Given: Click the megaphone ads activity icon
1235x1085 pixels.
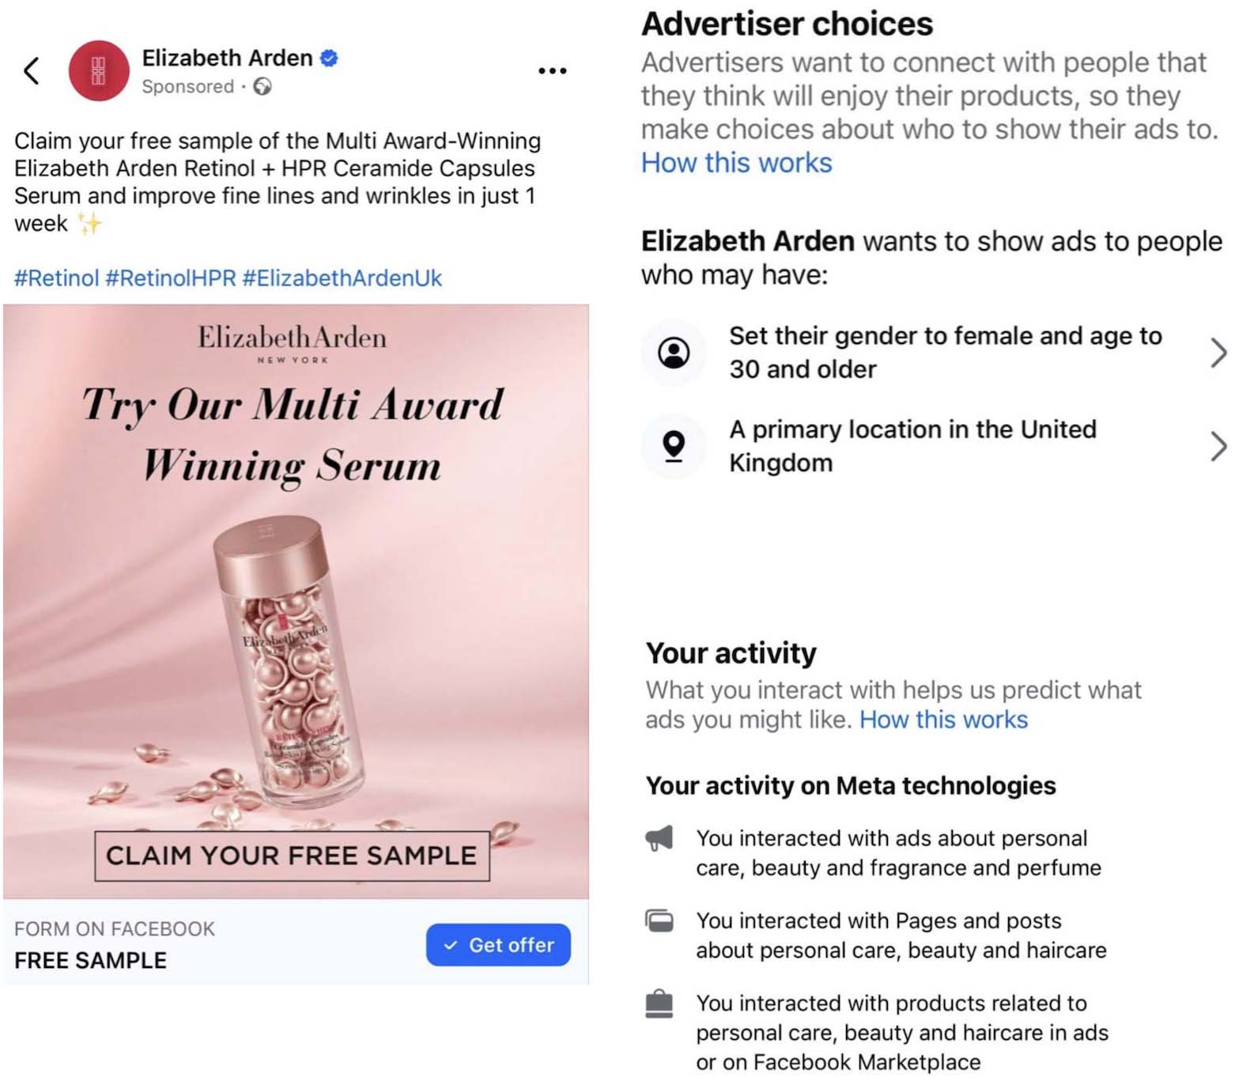Looking at the screenshot, I should 659,838.
